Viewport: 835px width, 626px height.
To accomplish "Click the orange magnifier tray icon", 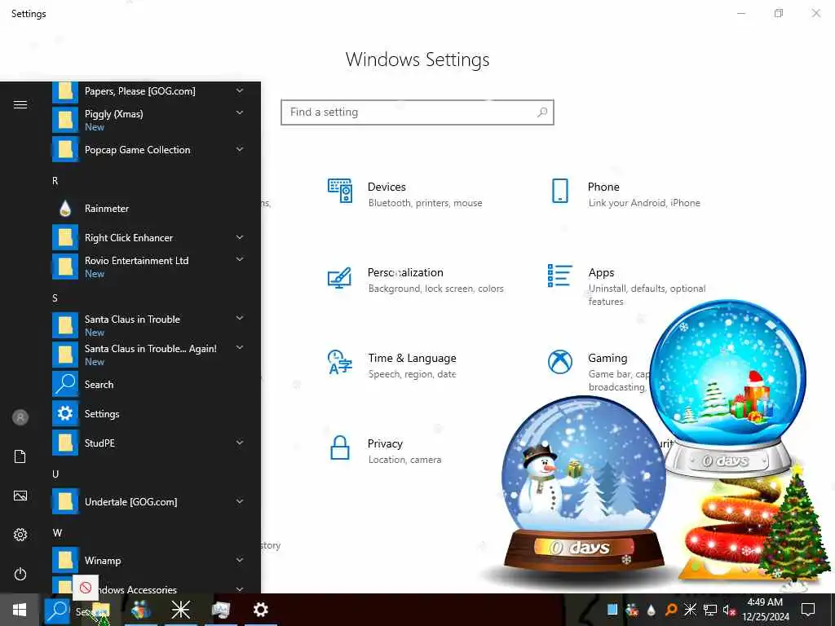I will coord(671,610).
